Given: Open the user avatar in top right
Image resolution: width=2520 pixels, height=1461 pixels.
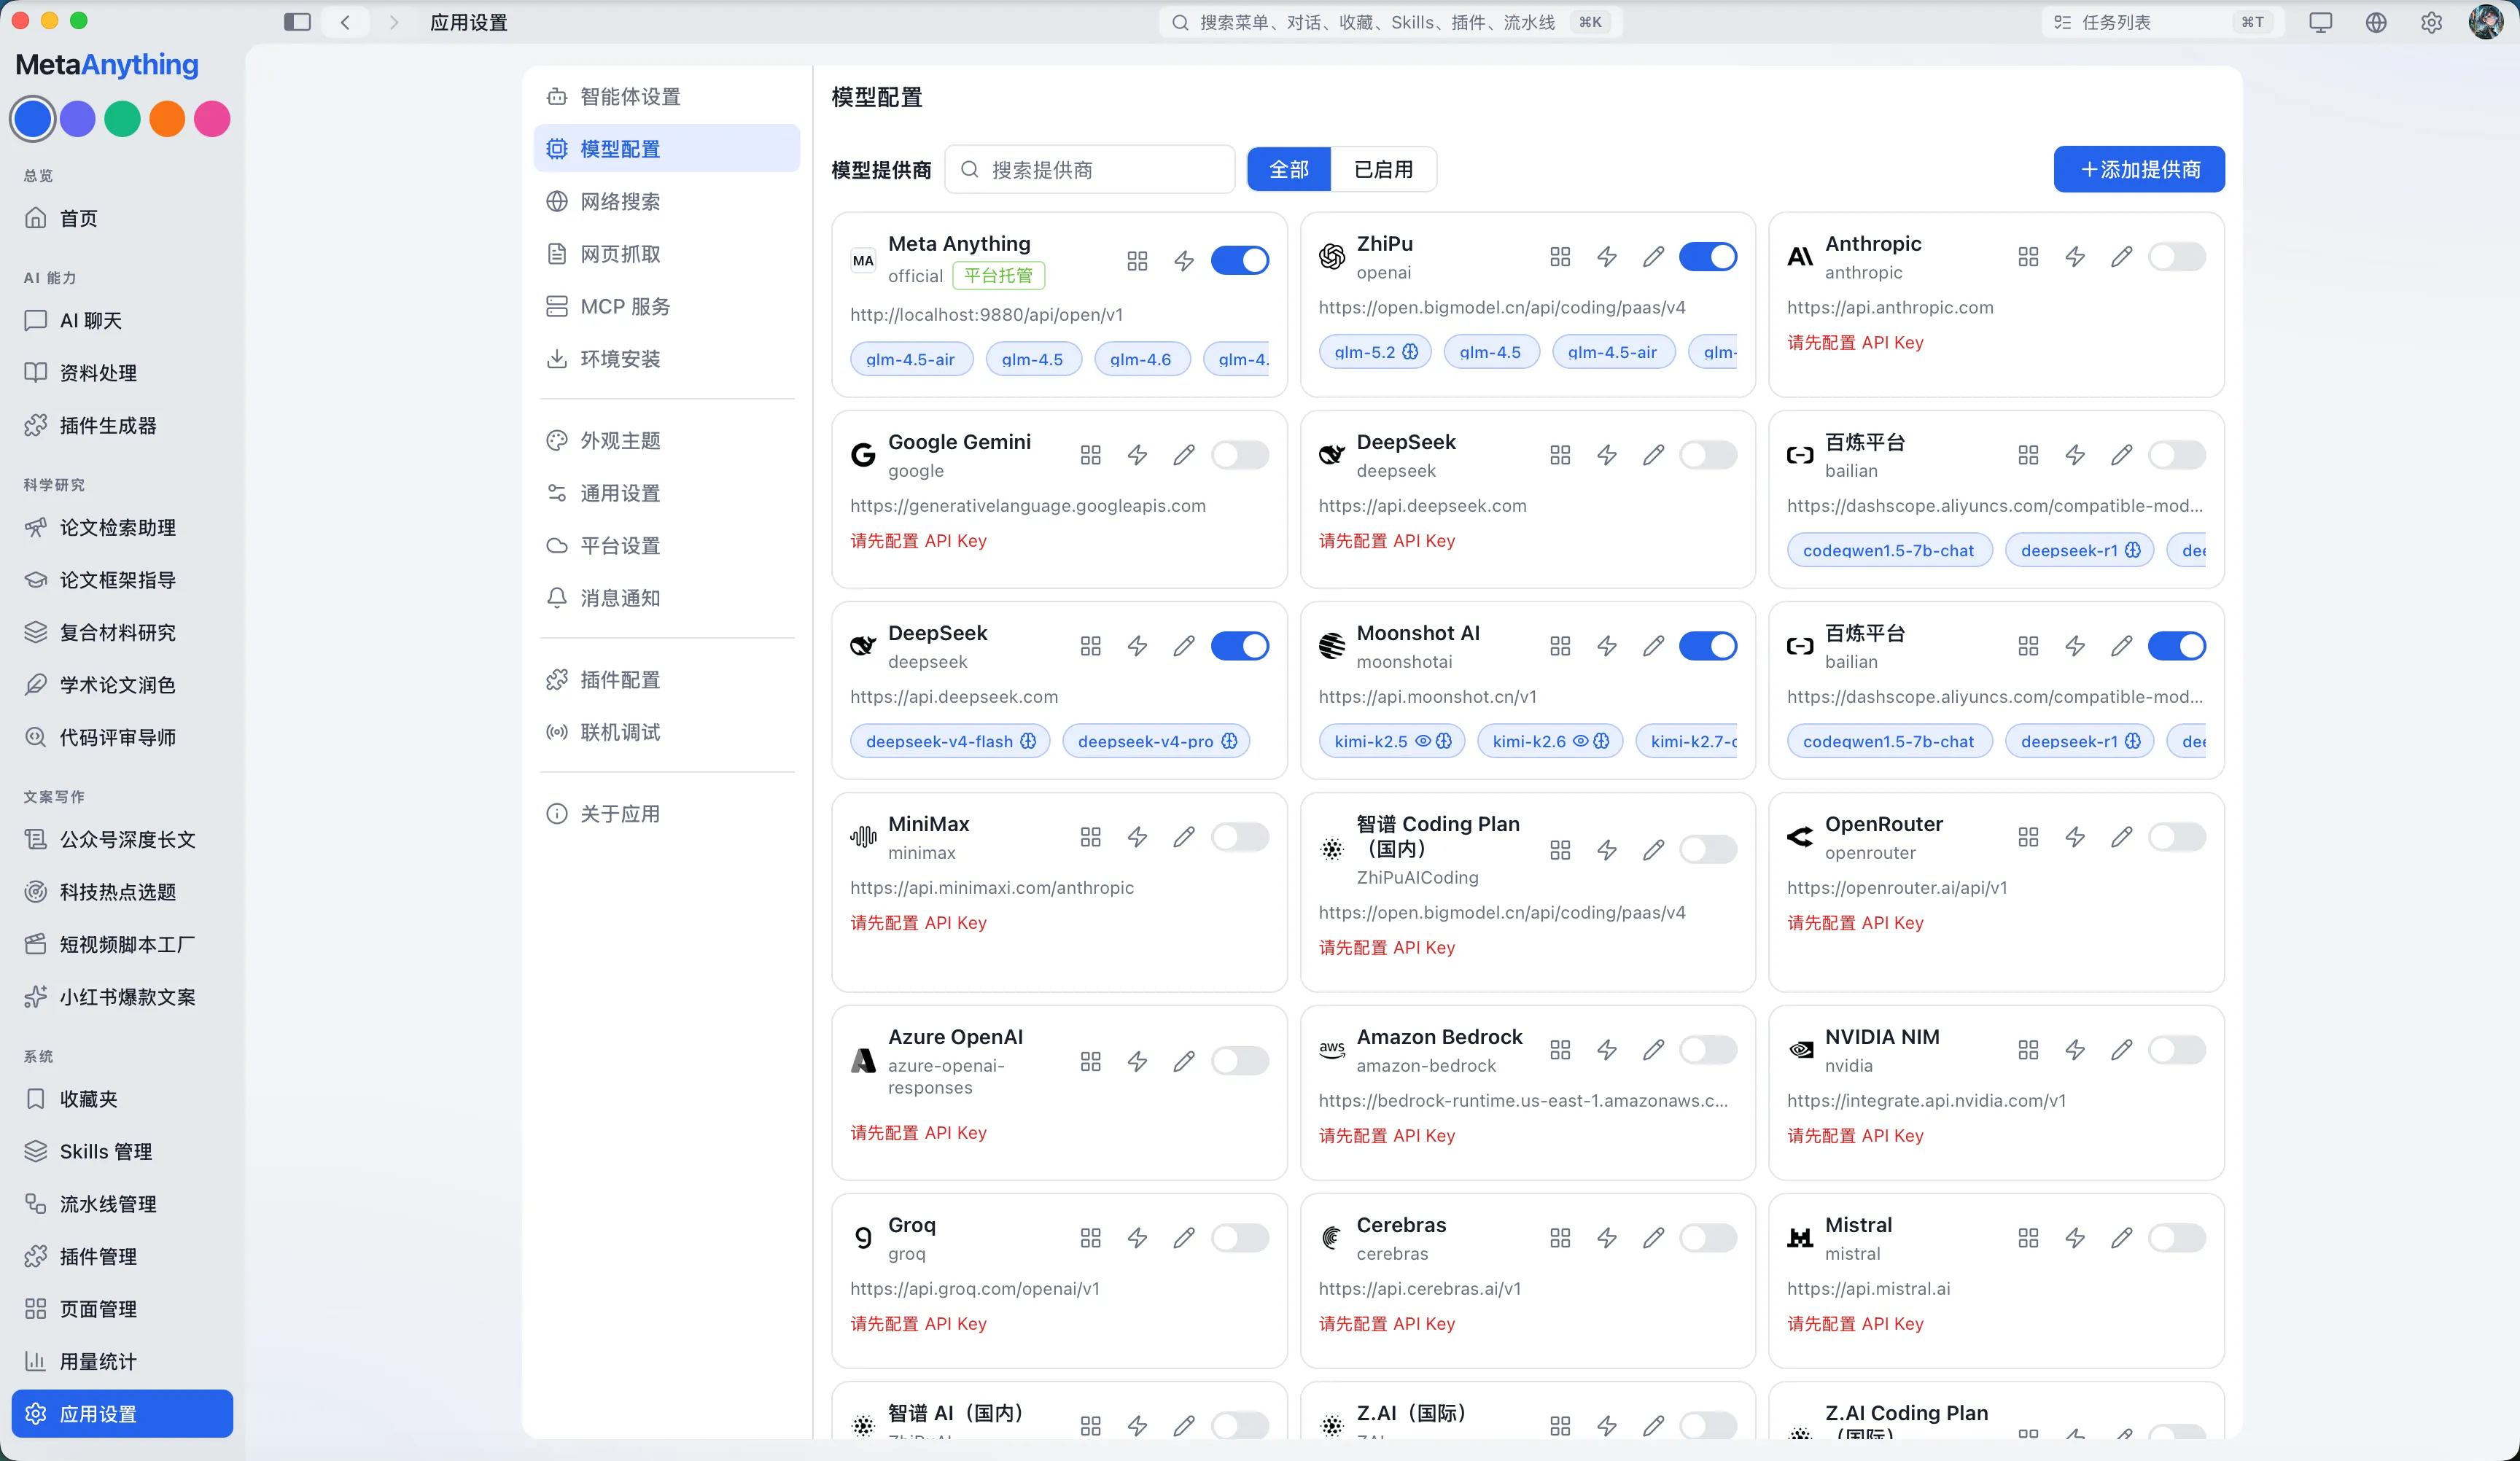Looking at the screenshot, I should (2485, 22).
